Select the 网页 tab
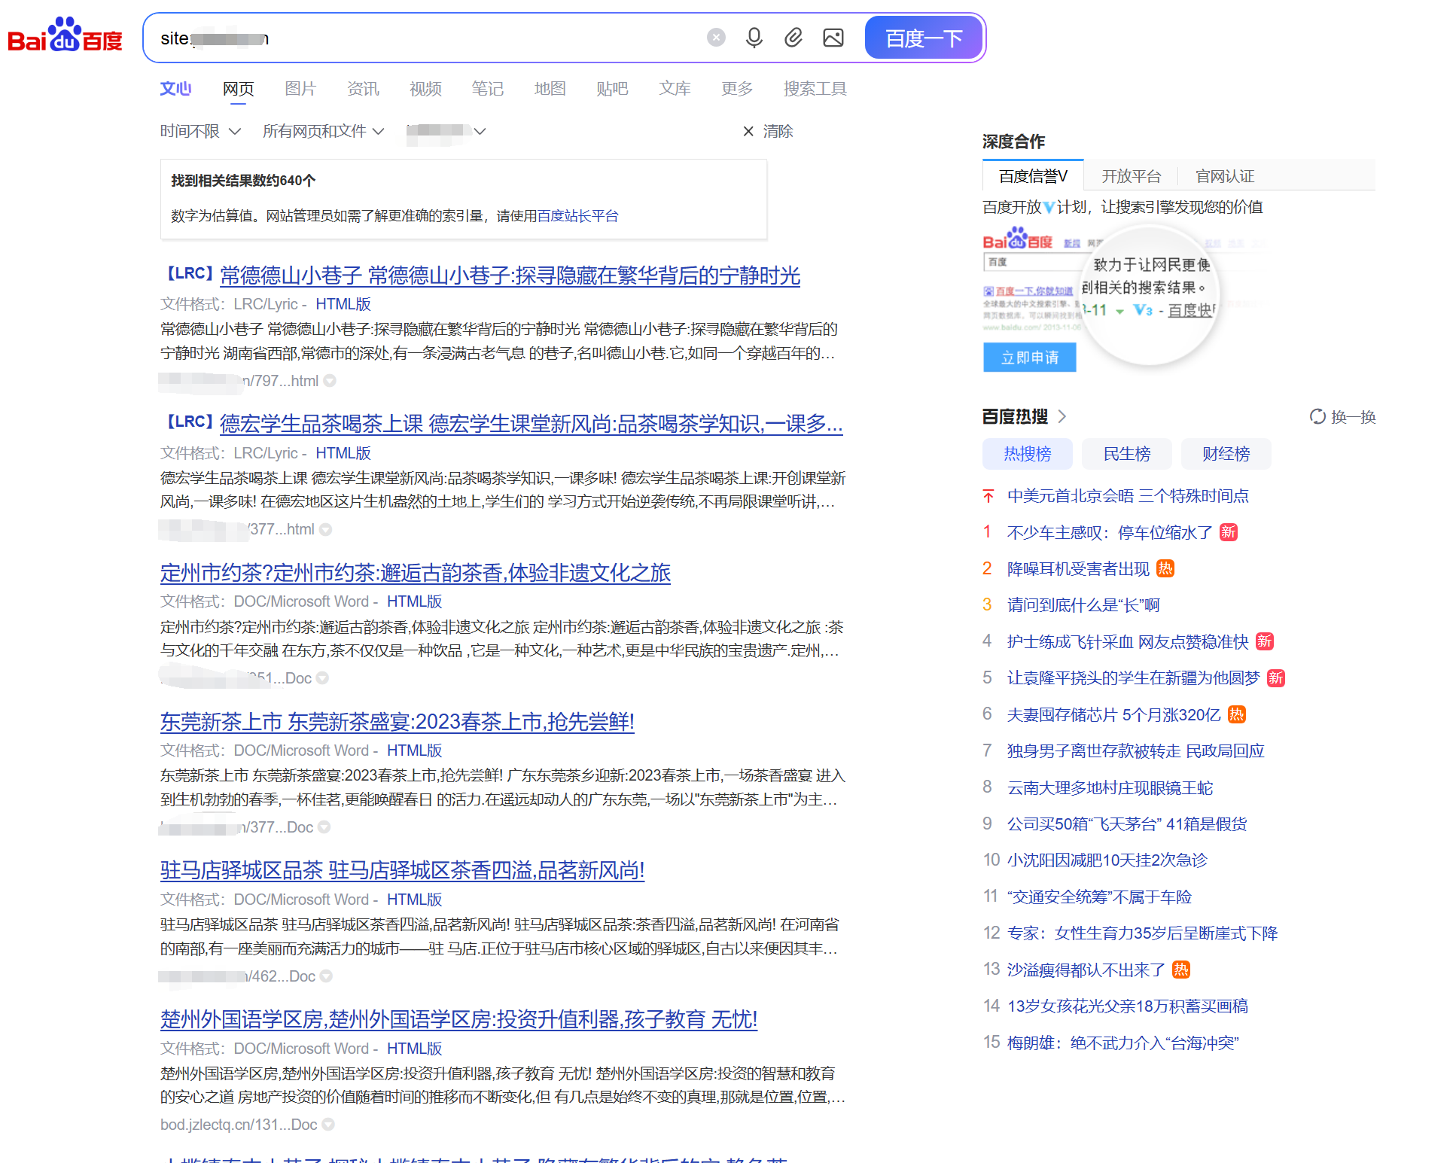This screenshot has height=1163, width=1456. pyautogui.click(x=239, y=89)
